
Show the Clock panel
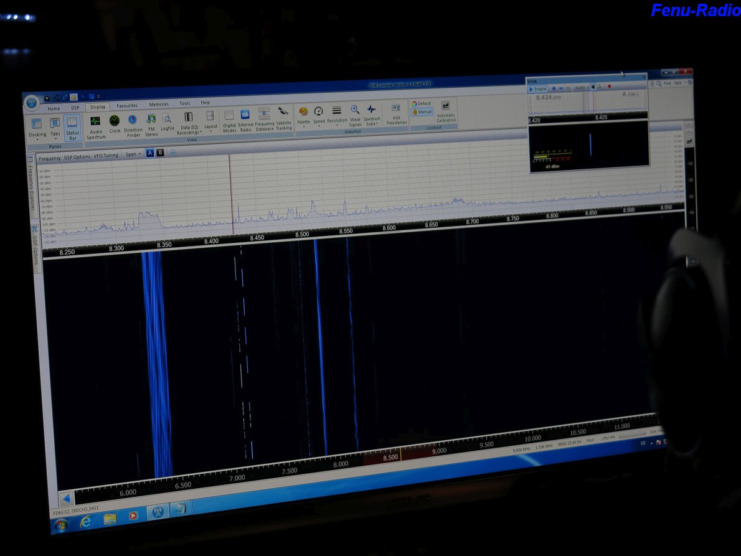click(x=115, y=125)
